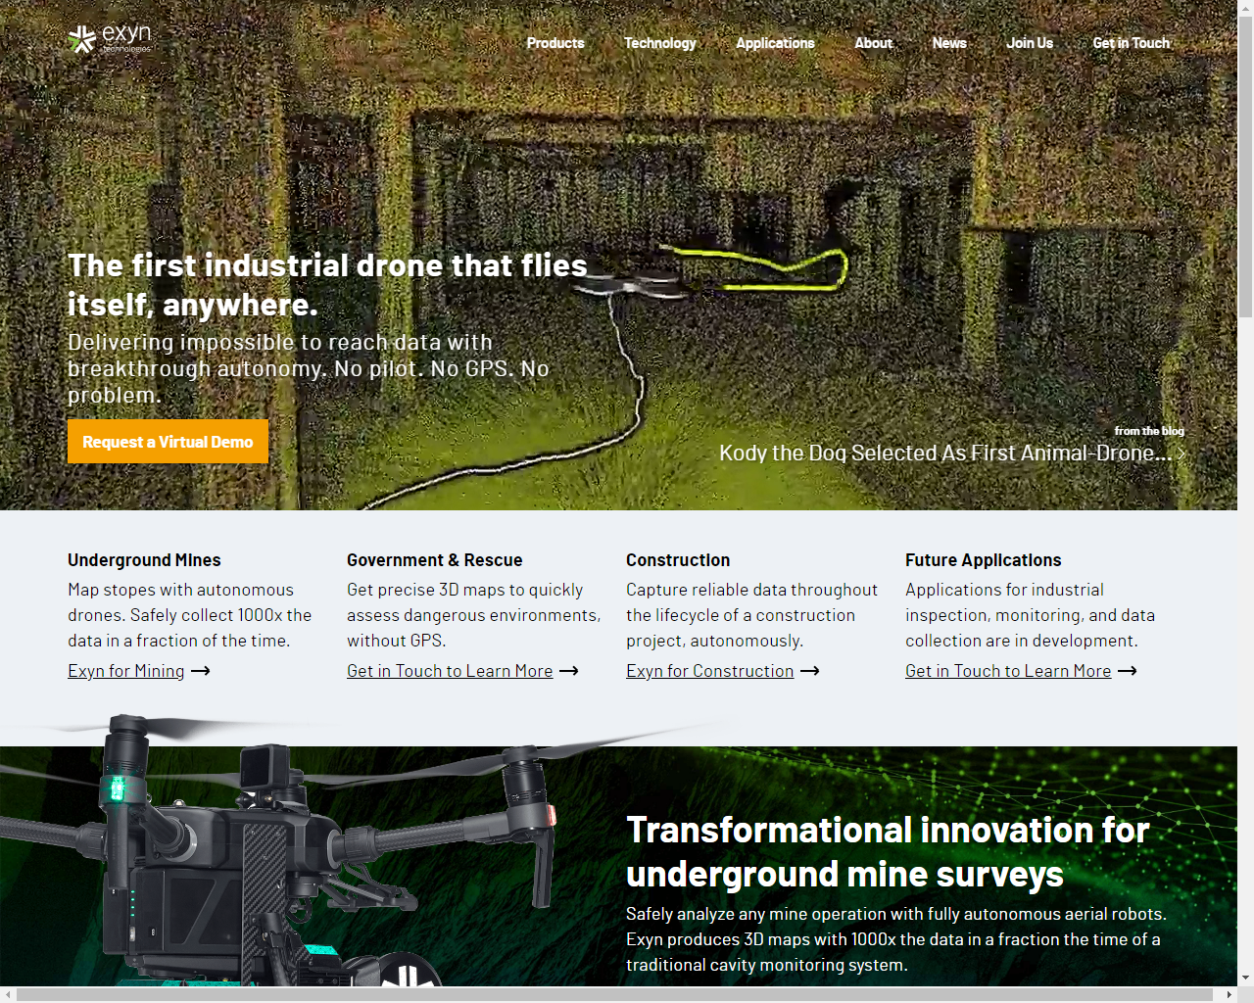Open the Applications menu item

click(x=775, y=43)
